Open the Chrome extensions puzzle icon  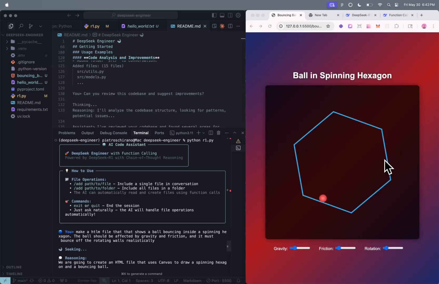(396, 26)
